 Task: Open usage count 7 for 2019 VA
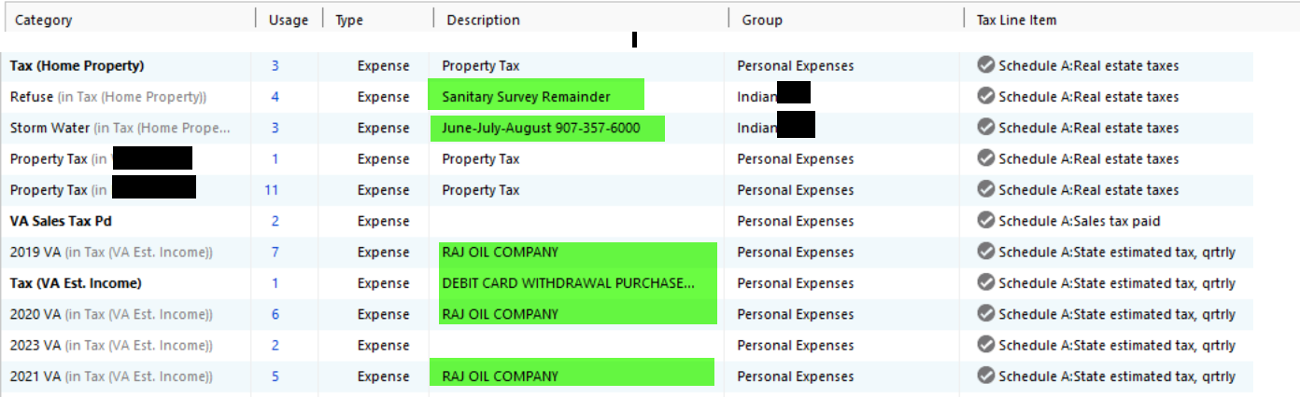pyautogui.click(x=276, y=252)
